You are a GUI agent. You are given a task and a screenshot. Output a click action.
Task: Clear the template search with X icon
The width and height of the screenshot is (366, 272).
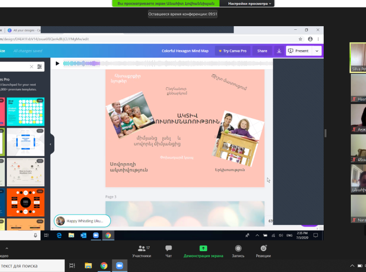pos(31,66)
